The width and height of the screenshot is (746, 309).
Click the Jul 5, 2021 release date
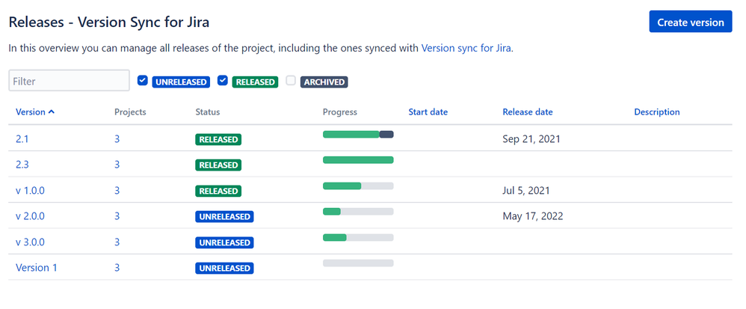click(526, 191)
